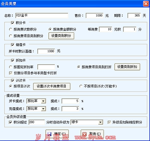
Task: Toggle 升级后扣除相应积分 checkbox
Action: pyautogui.click(x=109, y=122)
